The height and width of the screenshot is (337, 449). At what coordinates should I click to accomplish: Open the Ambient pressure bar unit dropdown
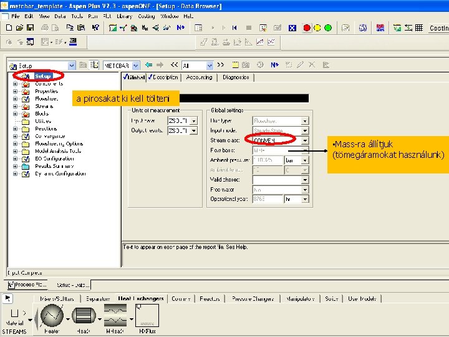tap(305, 160)
